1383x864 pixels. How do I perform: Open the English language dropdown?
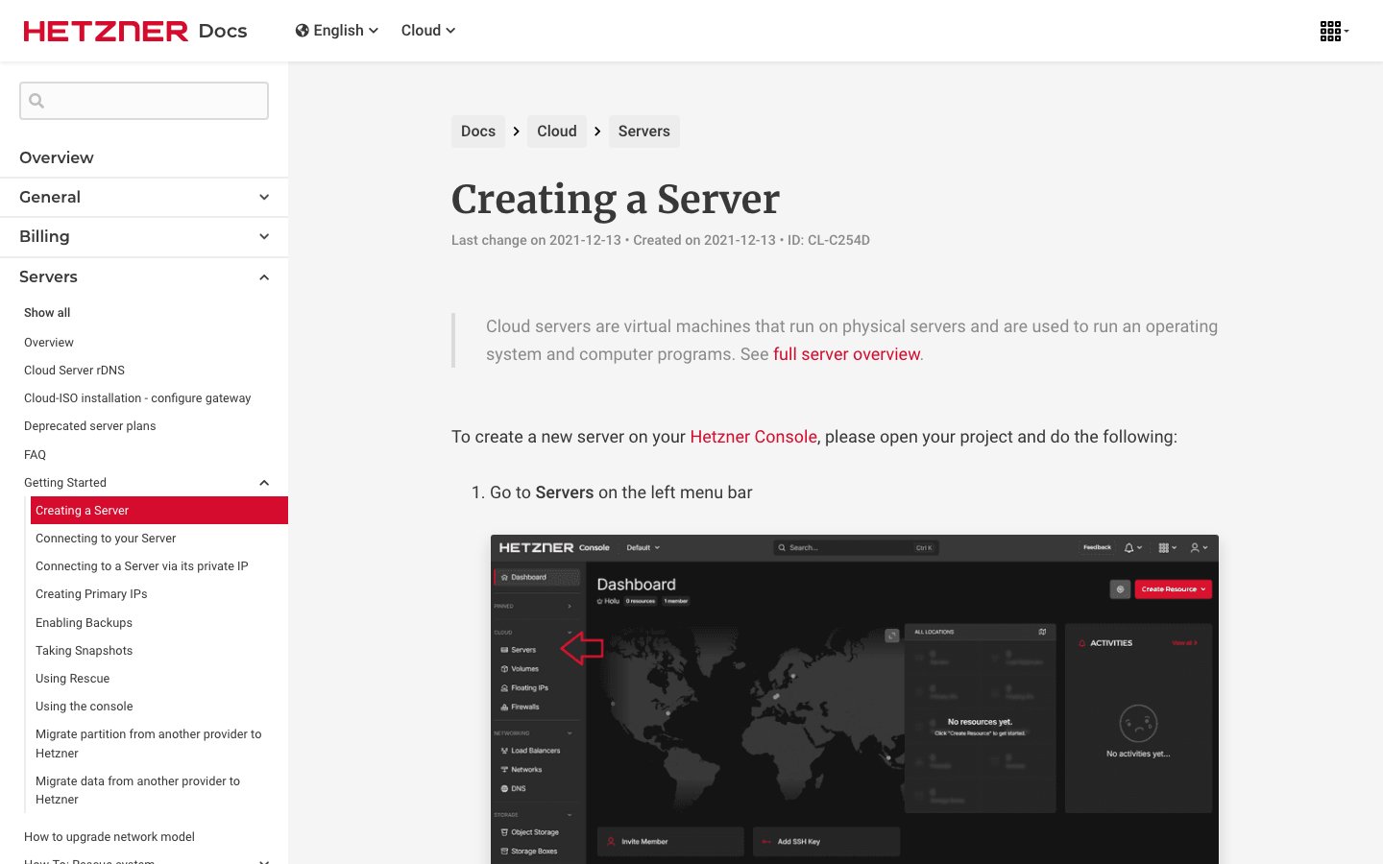click(x=337, y=31)
